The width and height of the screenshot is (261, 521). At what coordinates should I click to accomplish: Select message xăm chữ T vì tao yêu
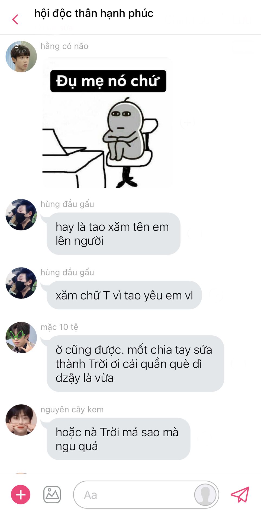(124, 295)
